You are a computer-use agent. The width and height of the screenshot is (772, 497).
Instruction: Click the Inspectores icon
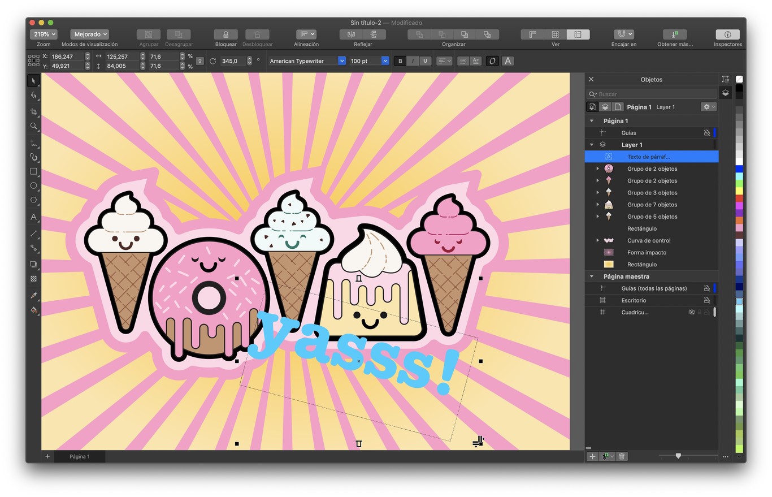[728, 35]
